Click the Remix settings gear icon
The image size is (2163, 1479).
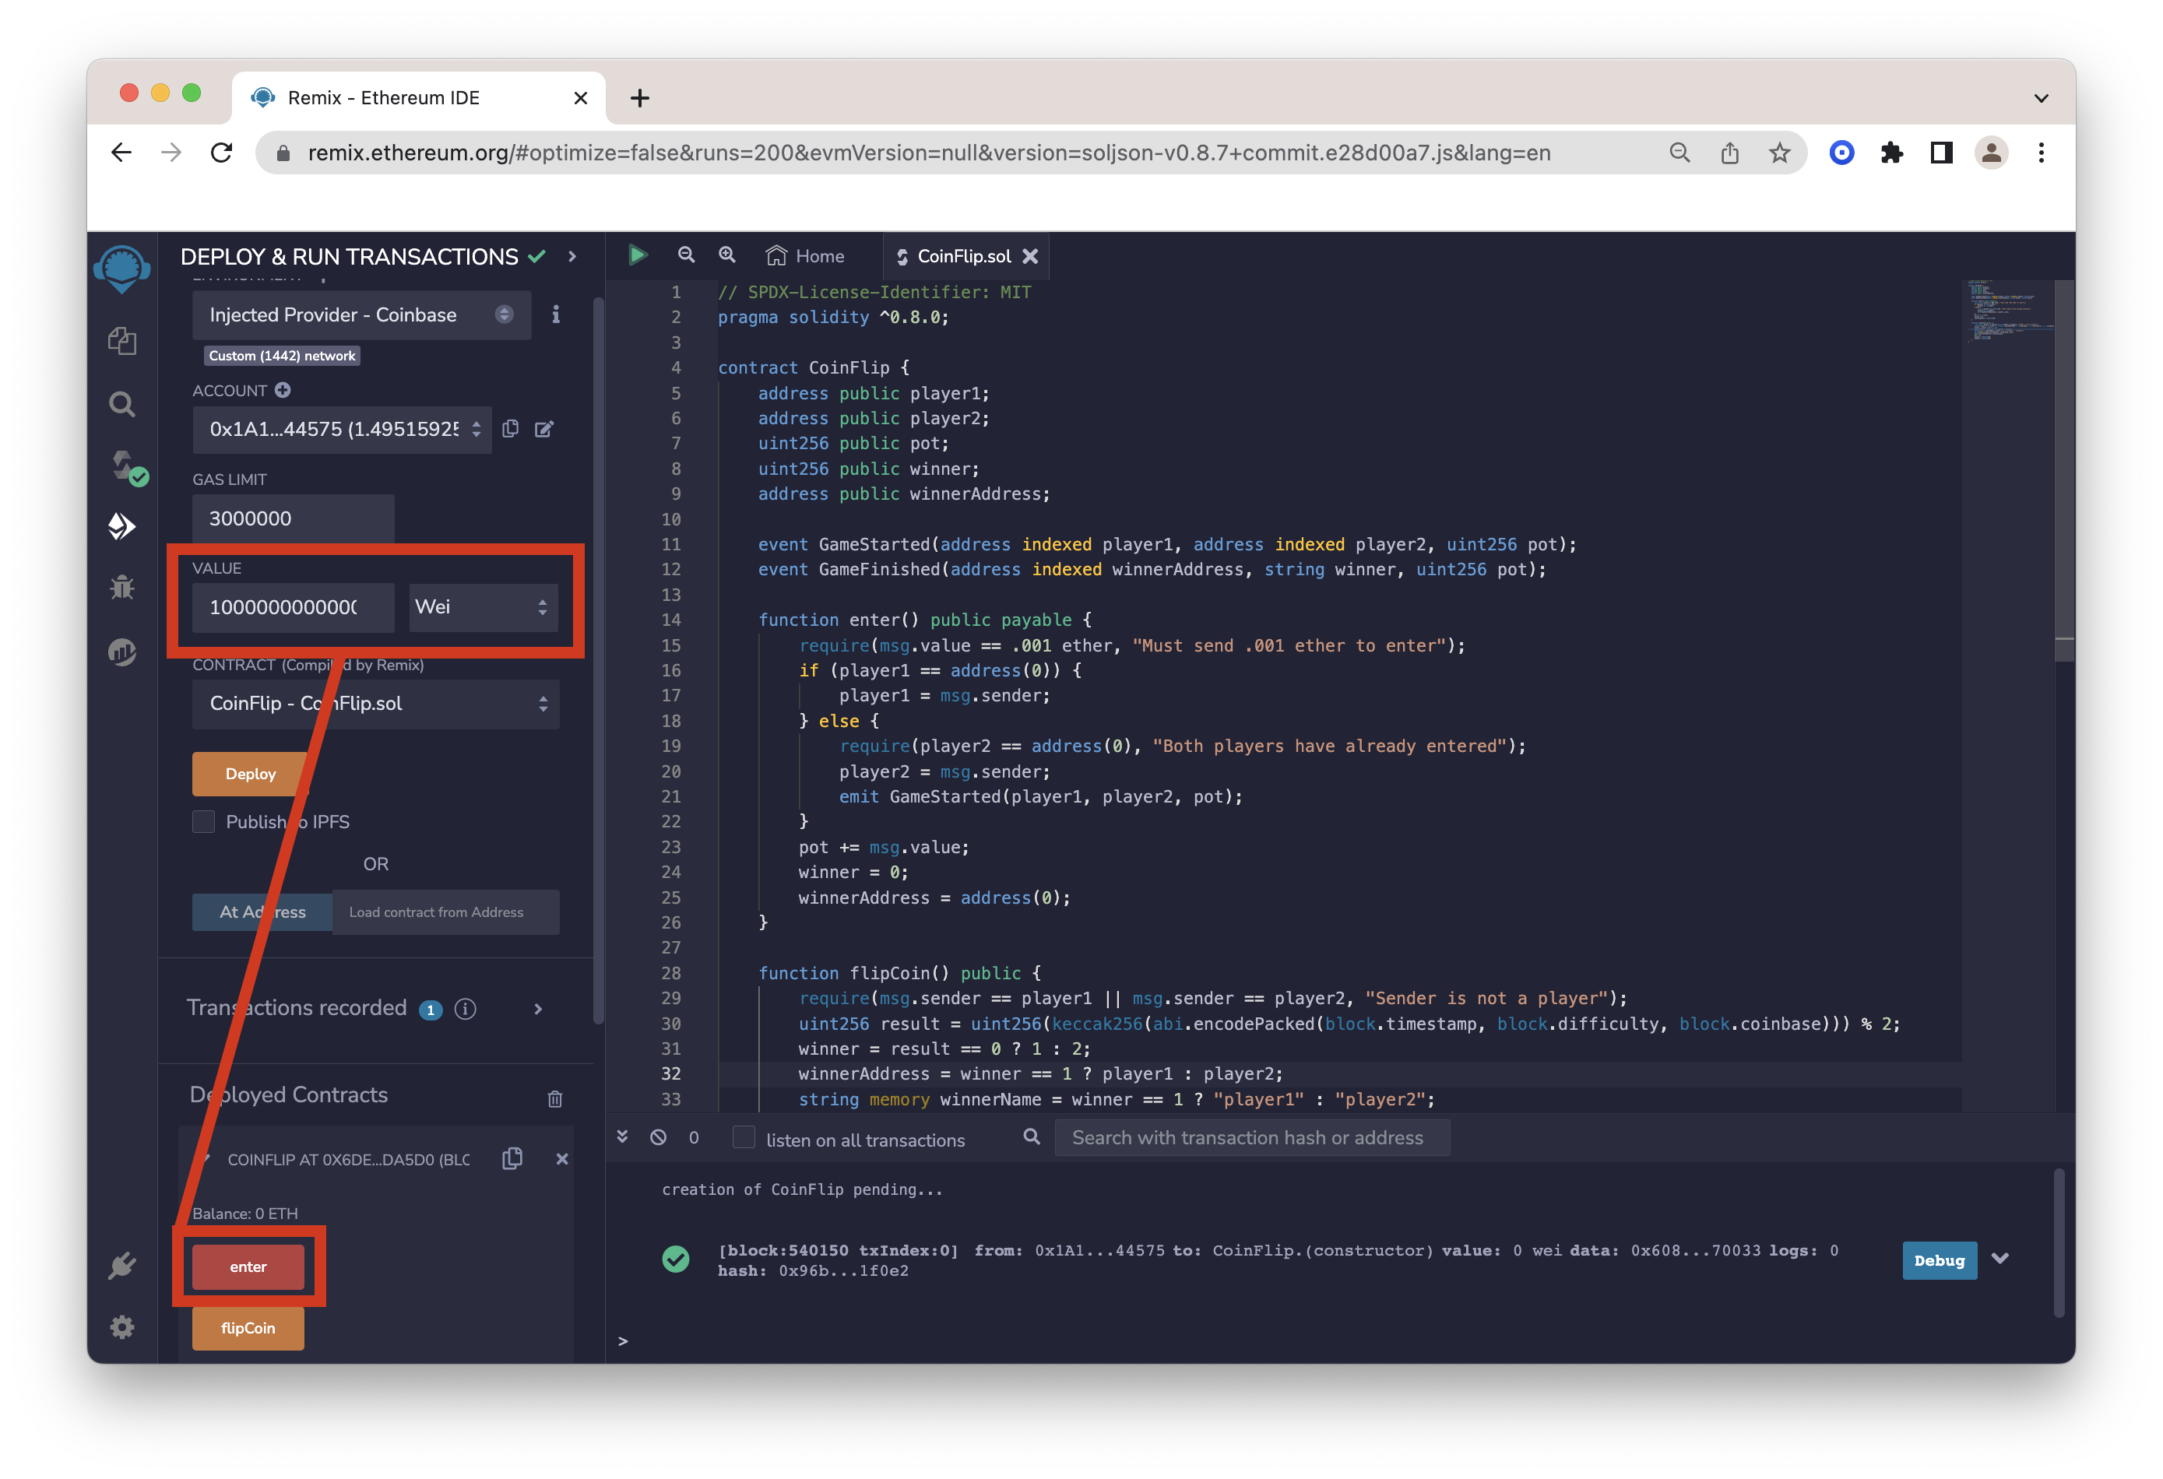click(123, 1328)
